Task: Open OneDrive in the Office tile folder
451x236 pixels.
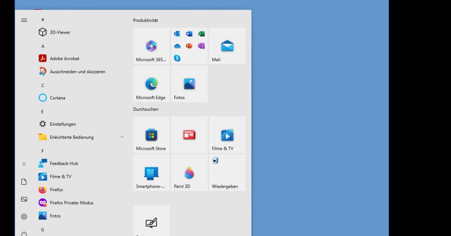Action: coord(177,46)
